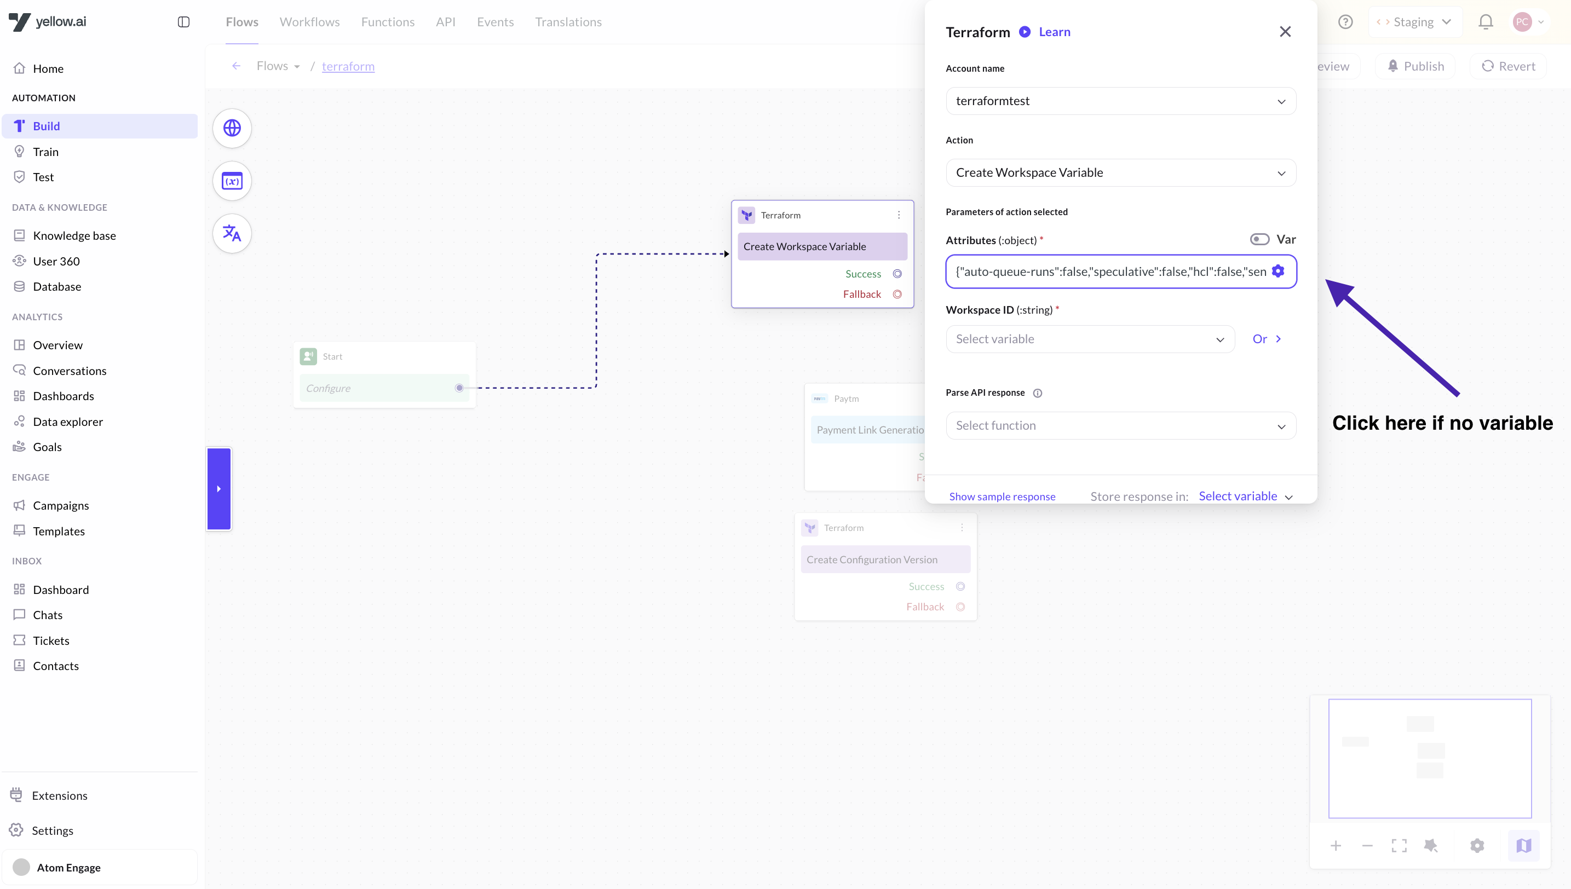Click Show sample response link
The width and height of the screenshot is (1571, 889).
click(1002, 497)
